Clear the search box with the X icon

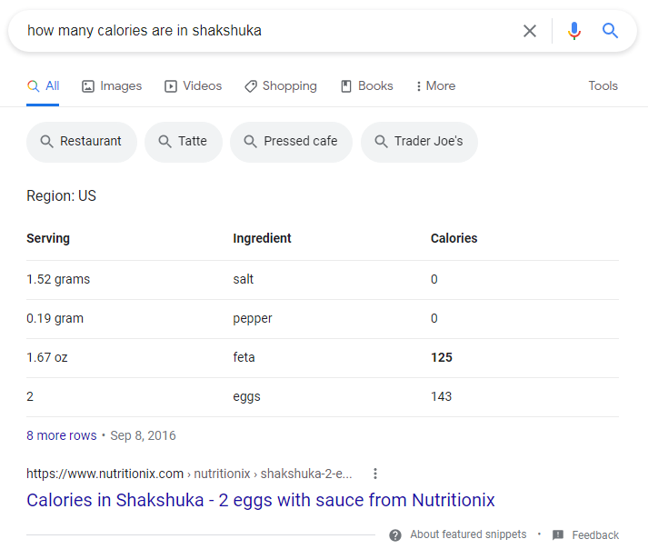pyautogui.click(x=530, y=31)
